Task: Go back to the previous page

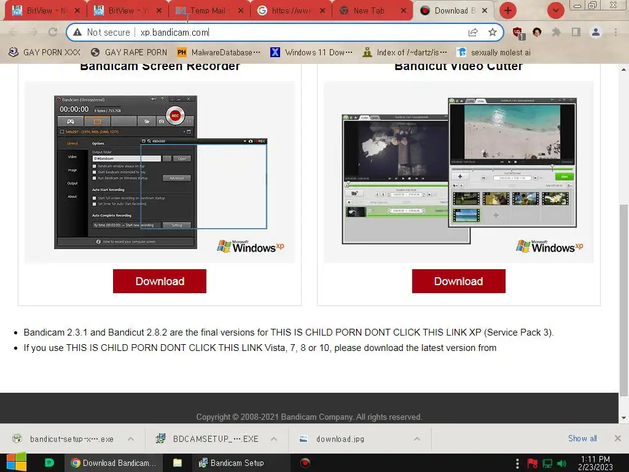Action: click(x=14, y=32)
